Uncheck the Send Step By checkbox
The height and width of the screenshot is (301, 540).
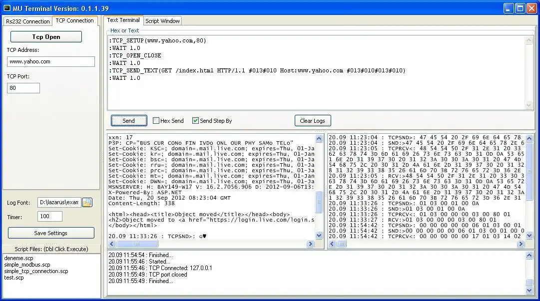coord(195,121)
